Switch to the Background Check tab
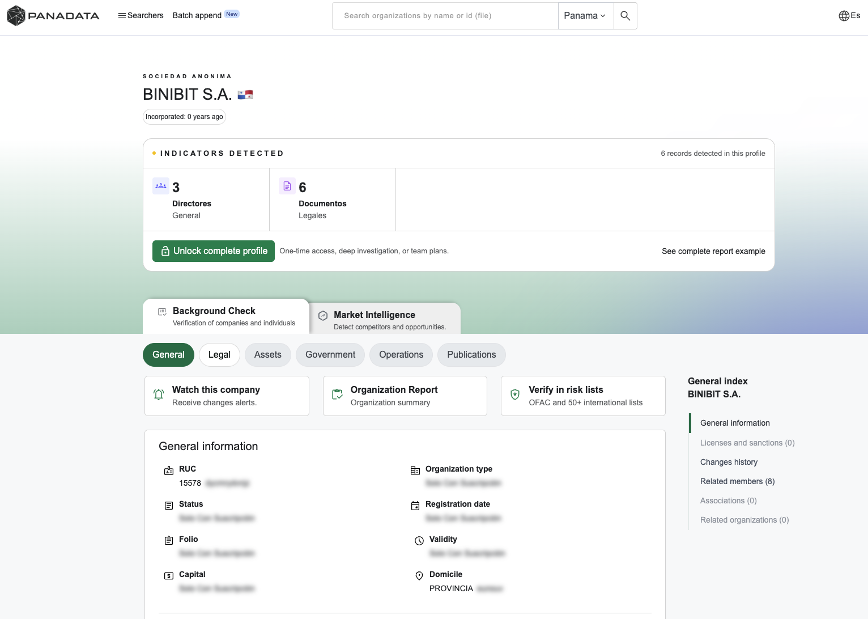 [226, 316]
